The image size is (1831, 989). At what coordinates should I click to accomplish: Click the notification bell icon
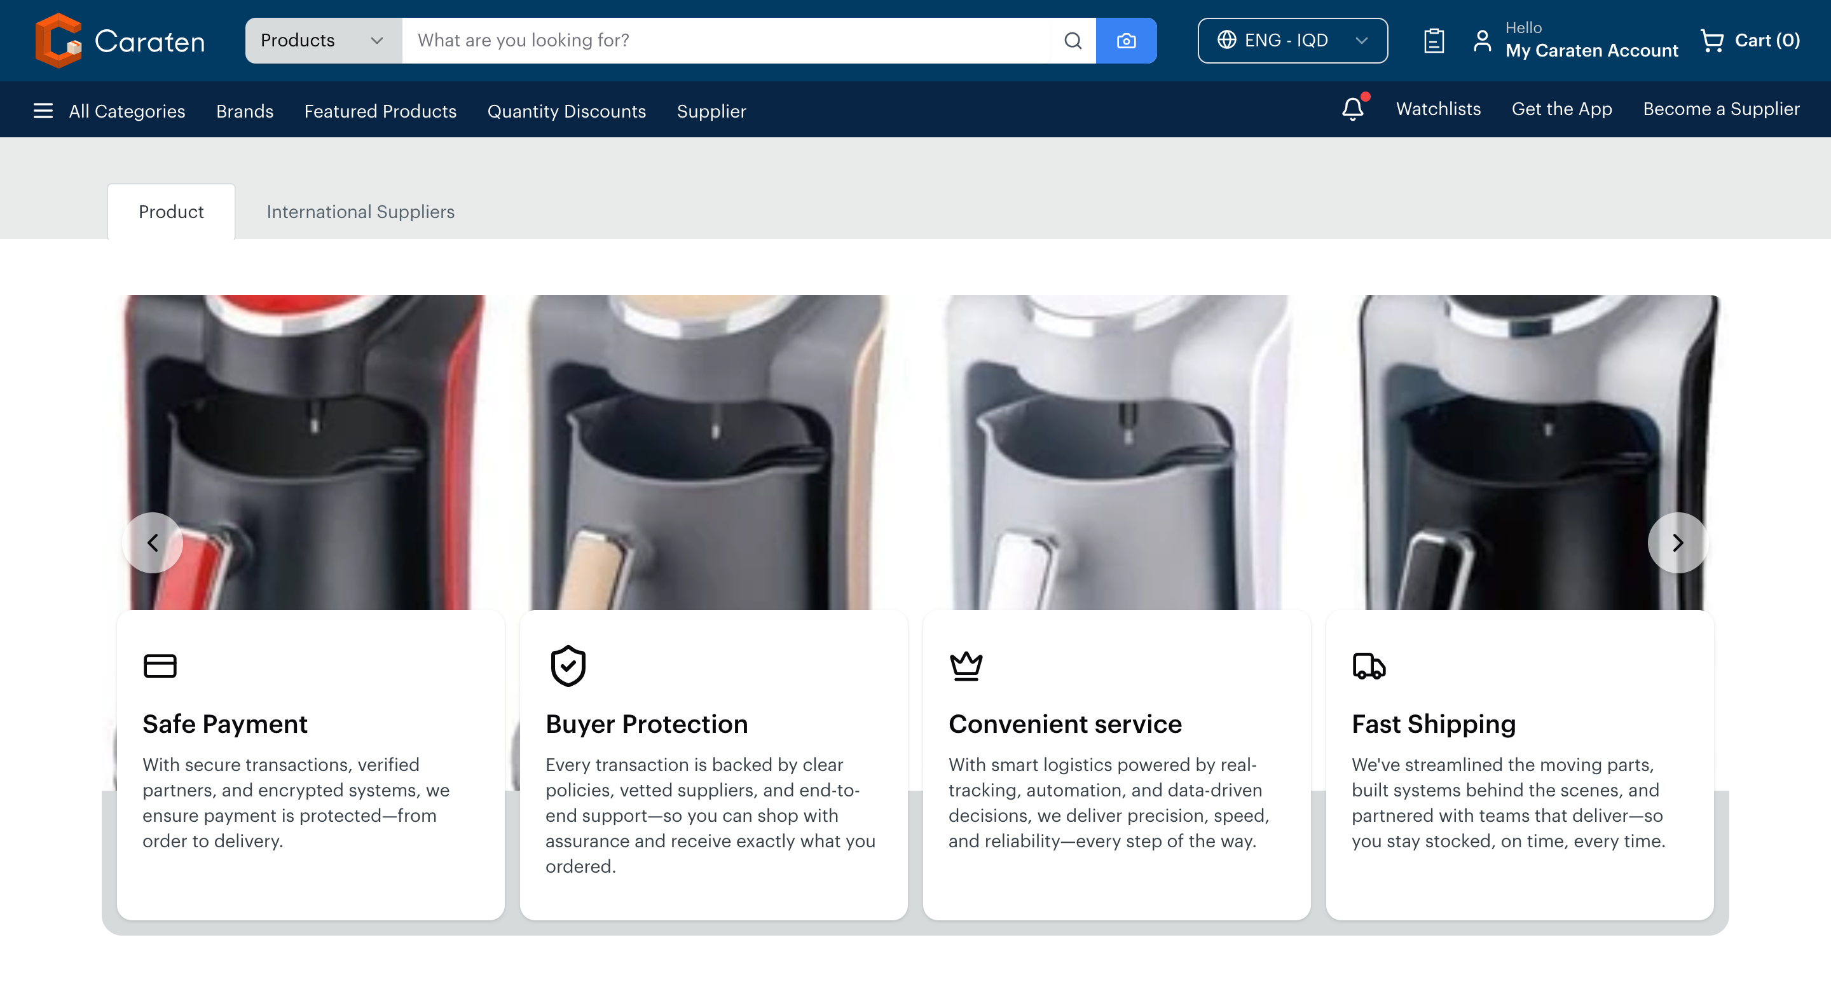click(x=1353, y=109)
